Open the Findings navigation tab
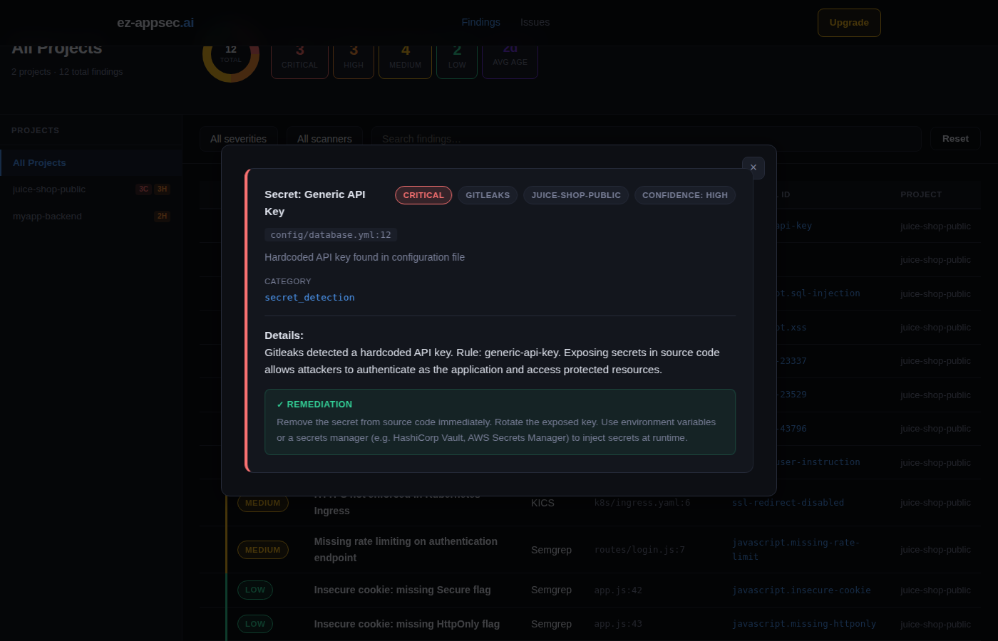 [x=481, y=22]
